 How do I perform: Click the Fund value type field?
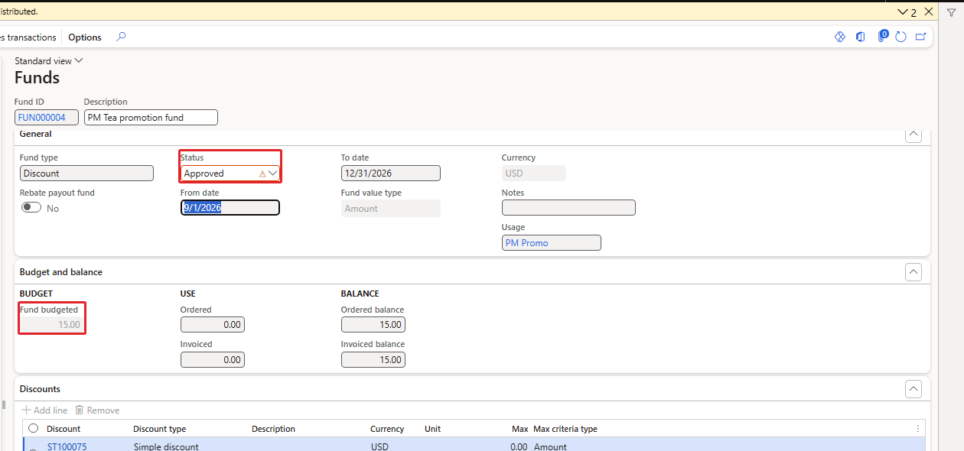391,208
